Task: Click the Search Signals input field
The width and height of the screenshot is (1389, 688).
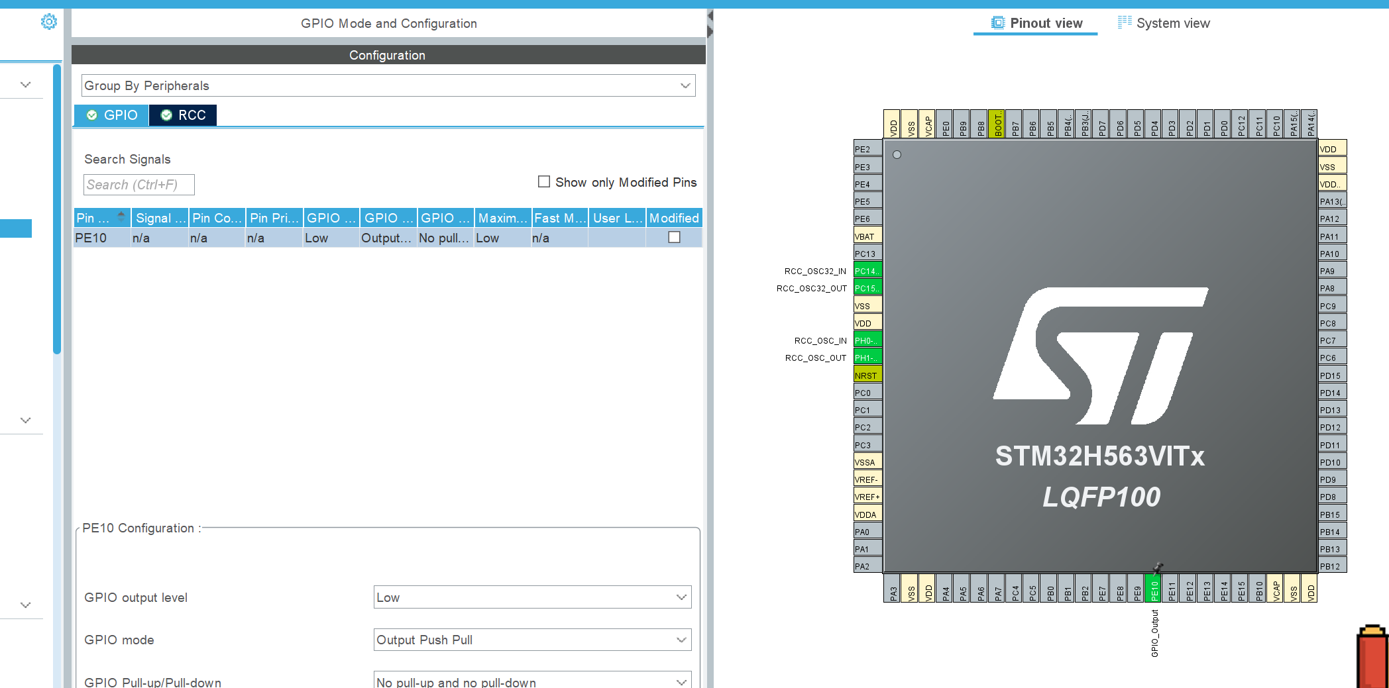Action: pos(138,184)
